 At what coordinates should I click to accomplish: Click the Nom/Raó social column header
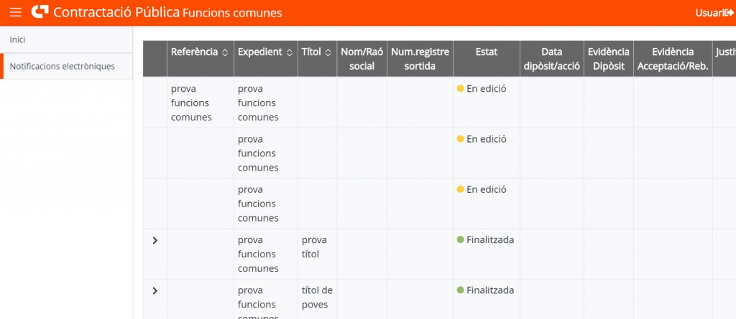pos(362,59)
